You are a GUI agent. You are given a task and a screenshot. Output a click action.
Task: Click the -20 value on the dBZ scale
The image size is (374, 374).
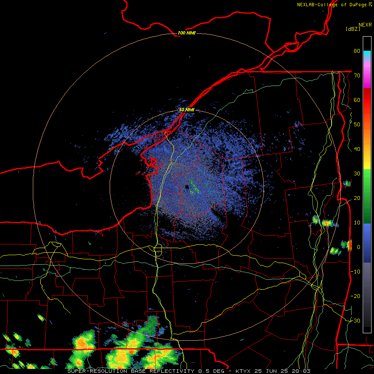pos(355,296)
